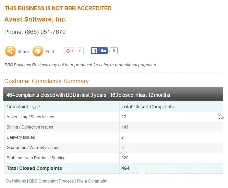The width and height of the screenshot is (228, 188).
Task: Open the Print text link
Action: [50, 52]
